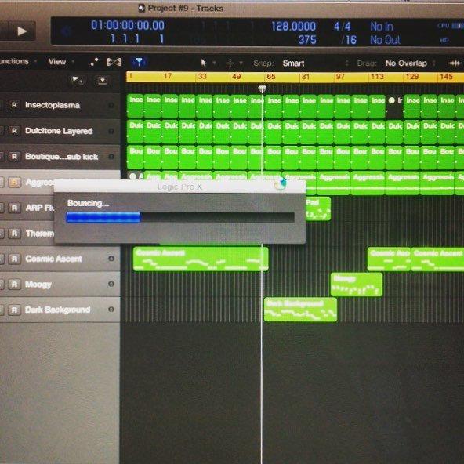Toggle record enable on Cosmic Ascent track

14,259
